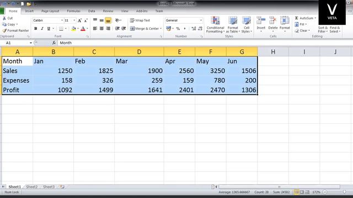Switch to the Review ribbon tab
The height and width of the screenshot is (198, 353).
(108, 11)
